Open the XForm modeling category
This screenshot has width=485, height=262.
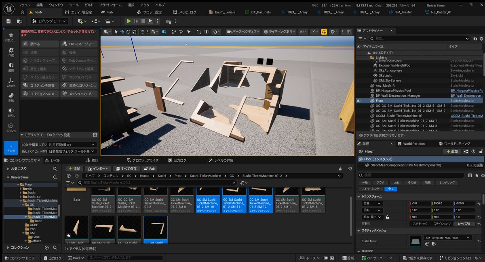(x=11, y=82)
